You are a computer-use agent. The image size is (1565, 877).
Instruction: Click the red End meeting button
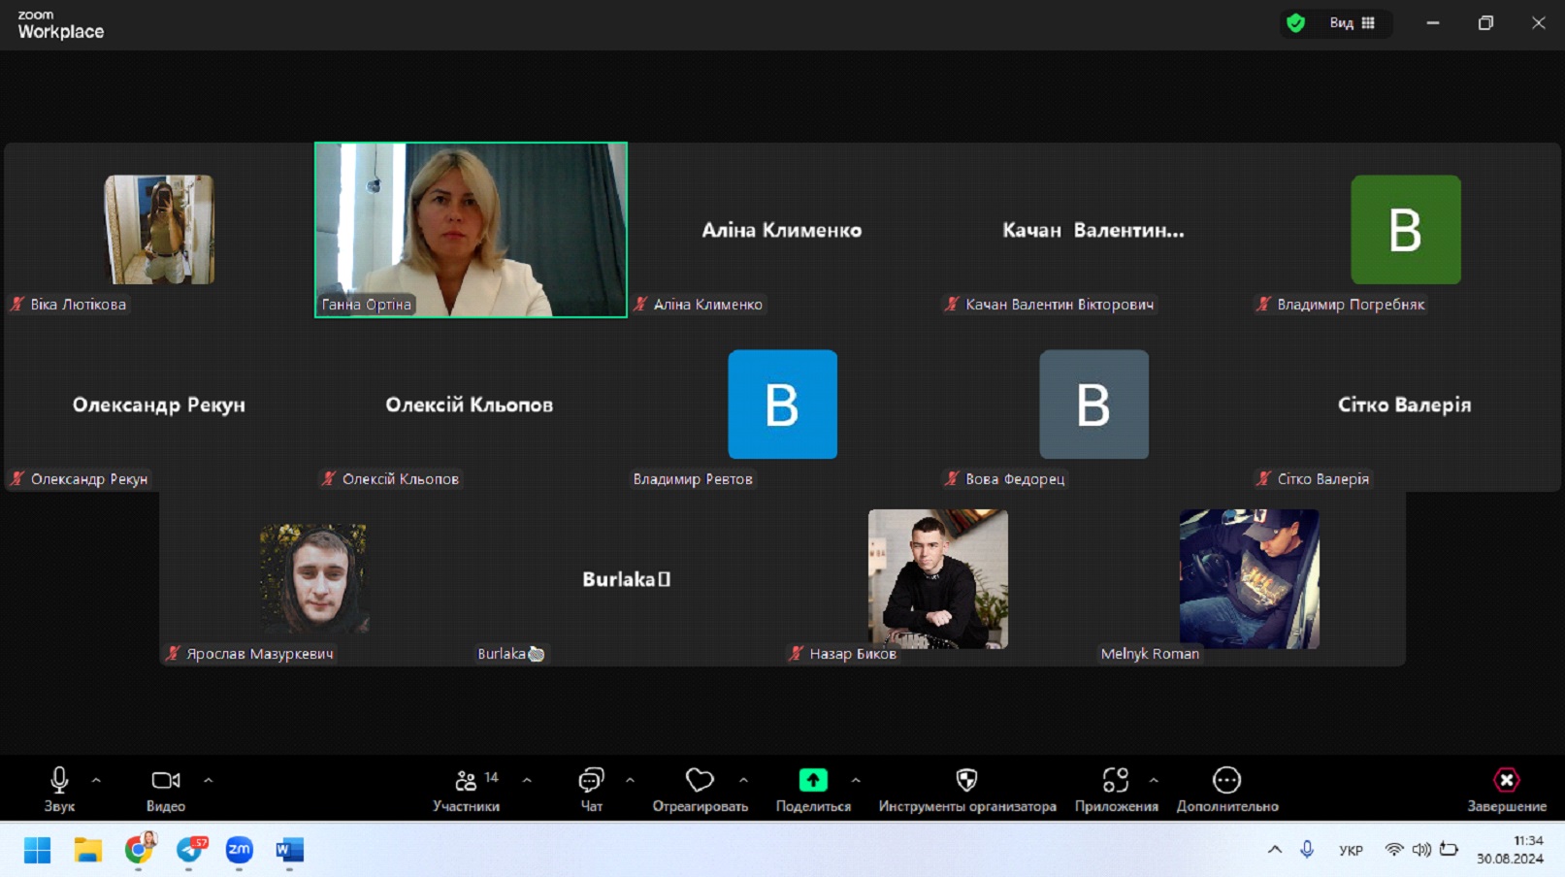[1506, 781]
